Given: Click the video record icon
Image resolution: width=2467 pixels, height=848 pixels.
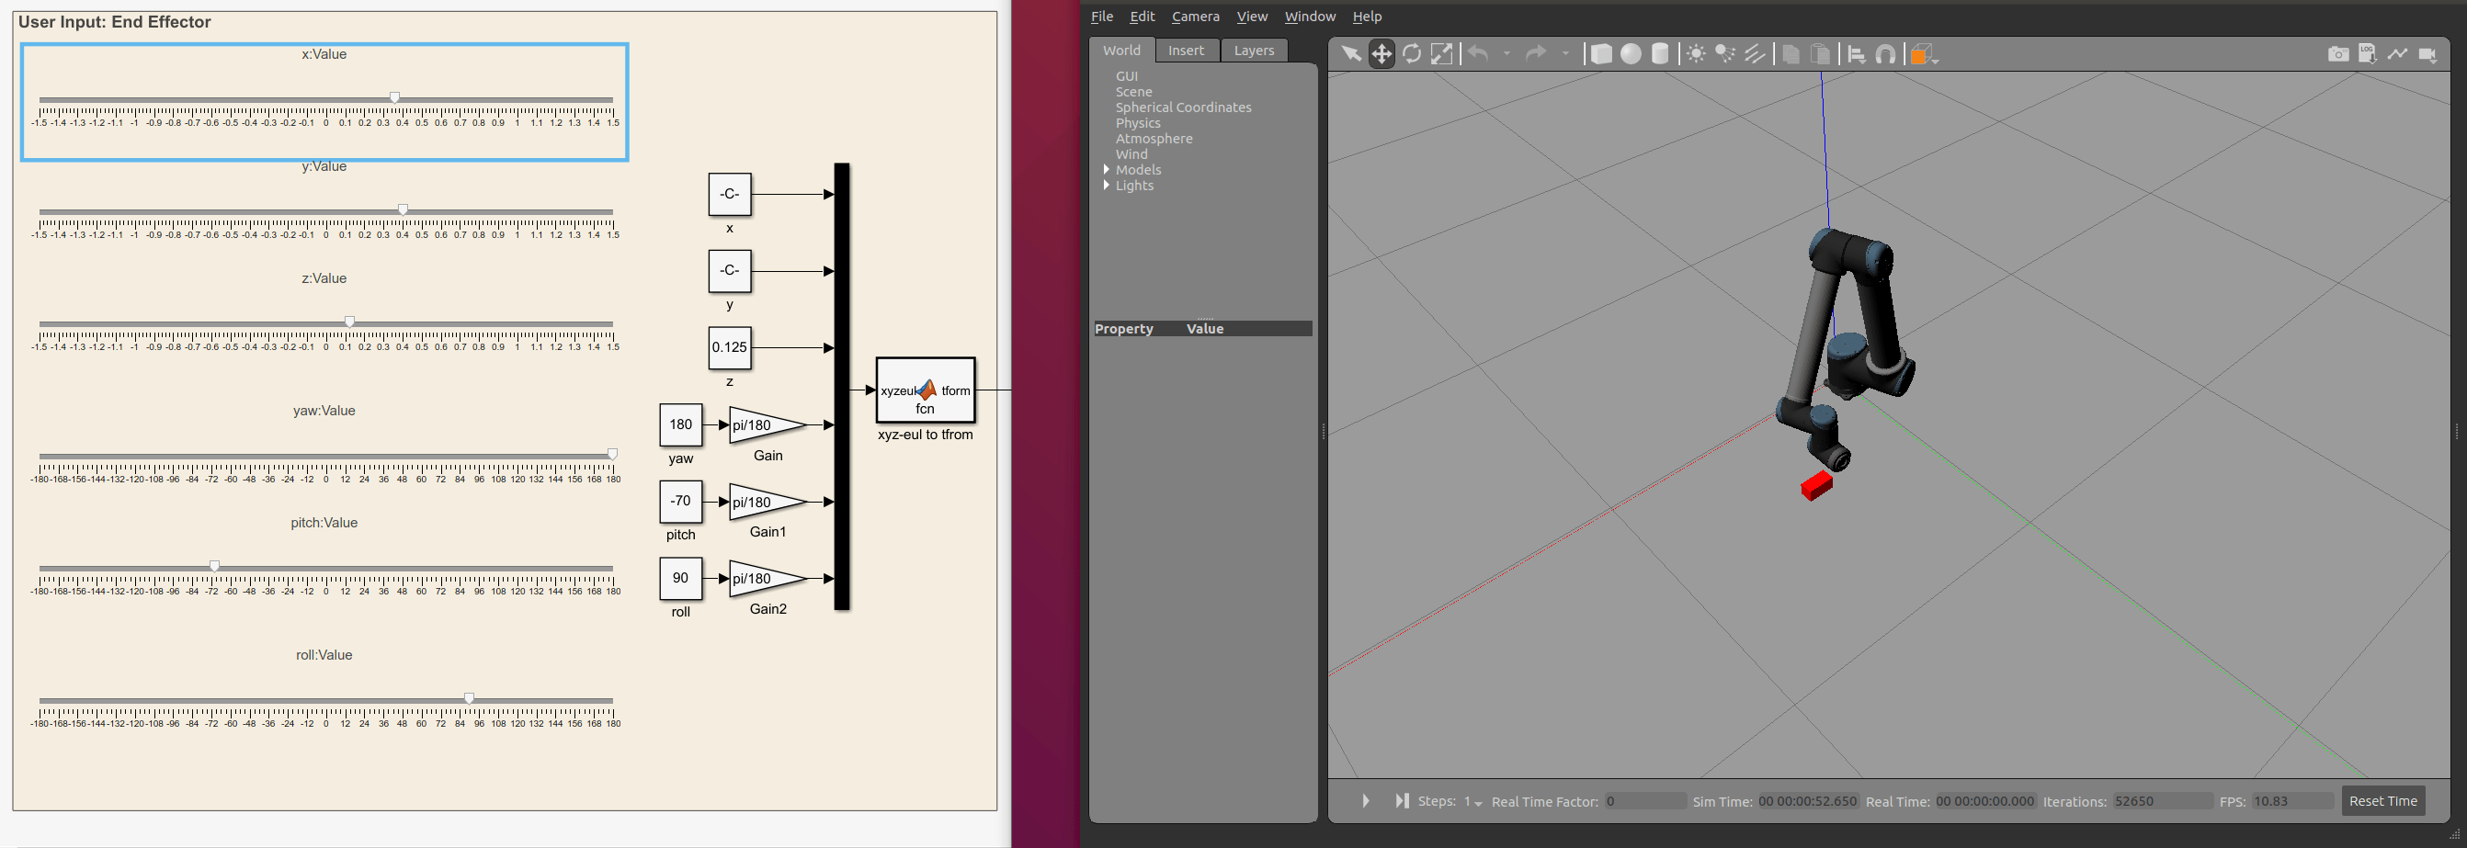Looking at the screenshot, I should pyautogui.click(x=2427, y=53).
